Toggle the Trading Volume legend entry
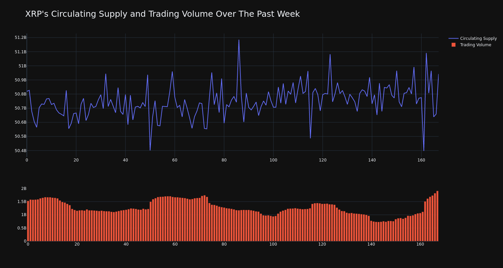503x268 pixels. click(x=471, y=45)
